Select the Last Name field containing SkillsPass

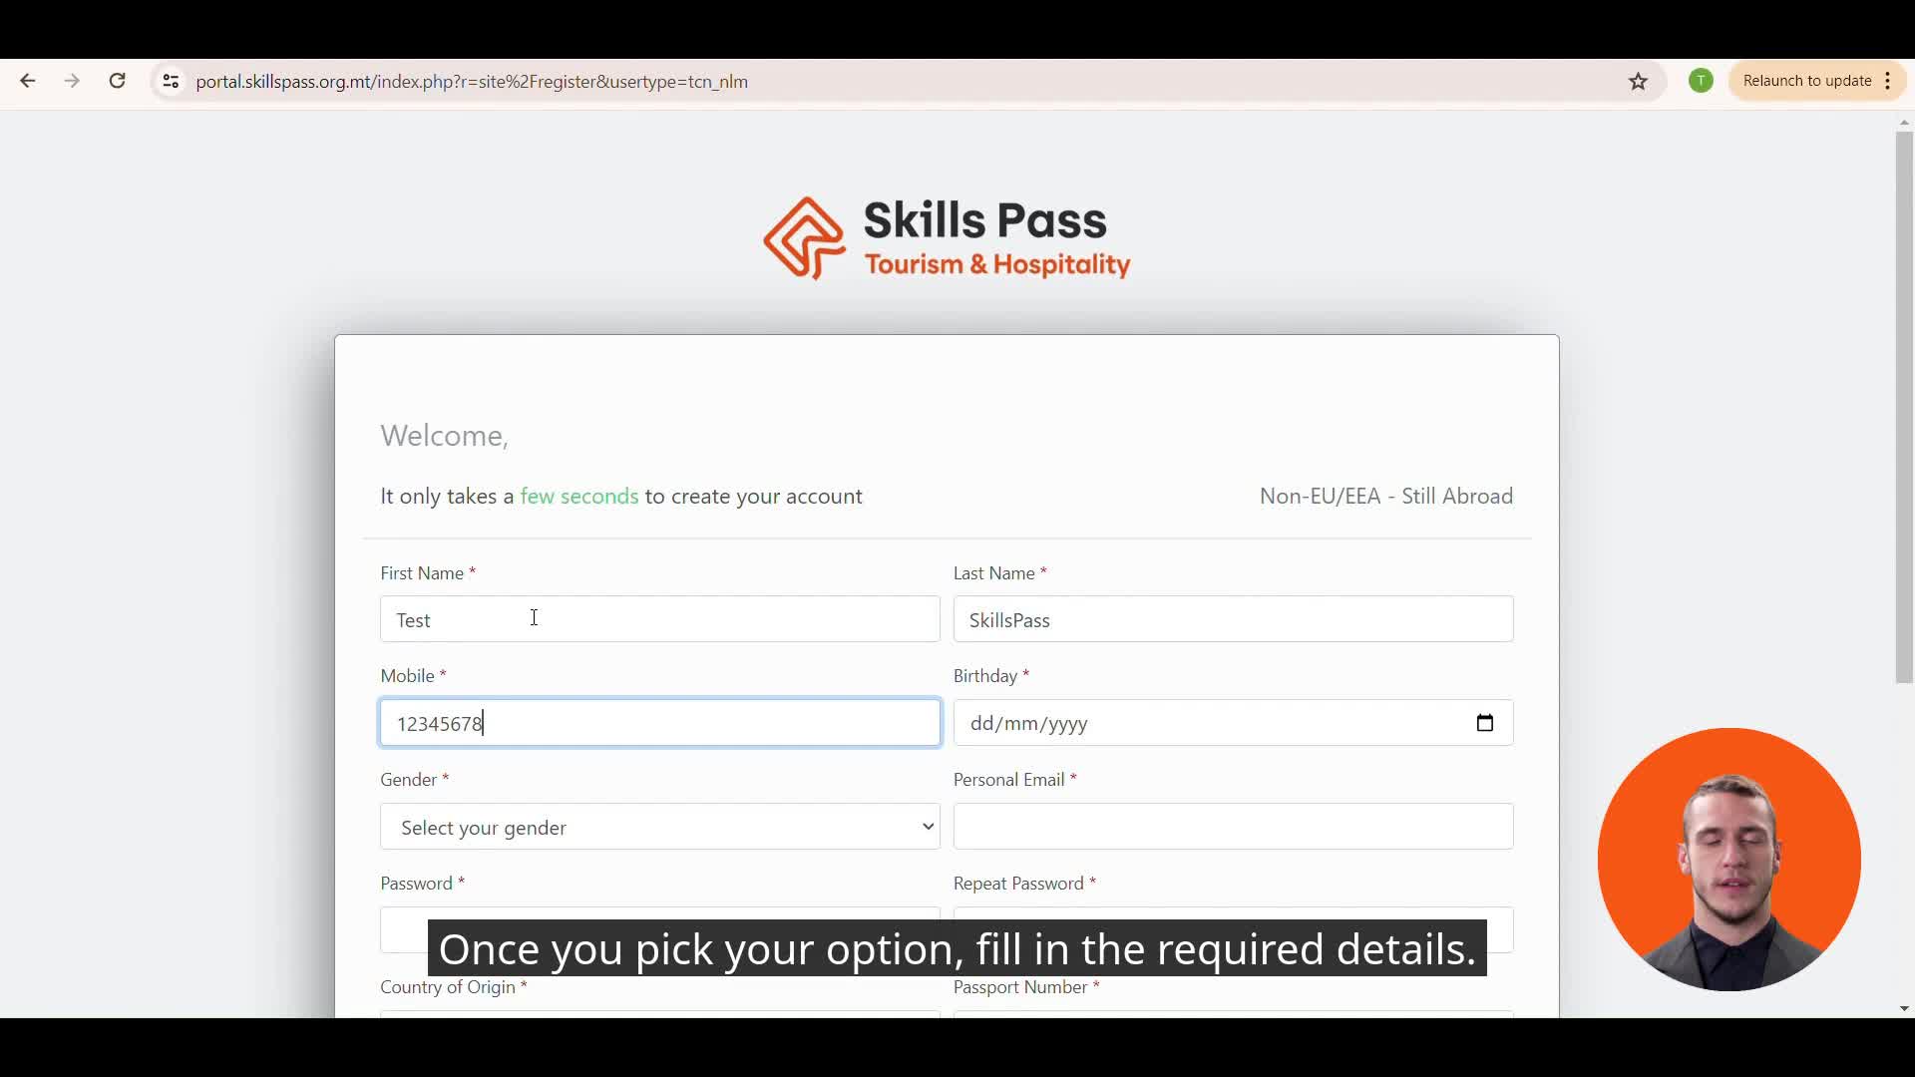pyautogui.click(x=1233, y=619)
